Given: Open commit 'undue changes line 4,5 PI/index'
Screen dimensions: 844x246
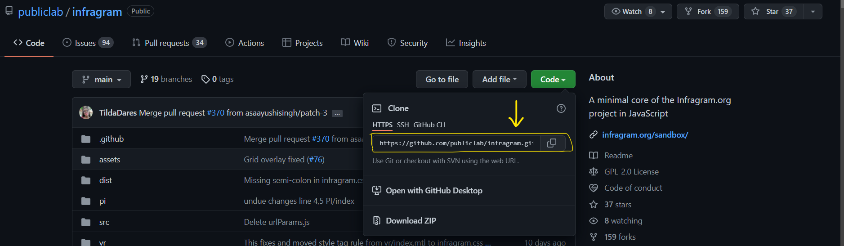Looking at the screenshot, I should [x=299, y=201].
